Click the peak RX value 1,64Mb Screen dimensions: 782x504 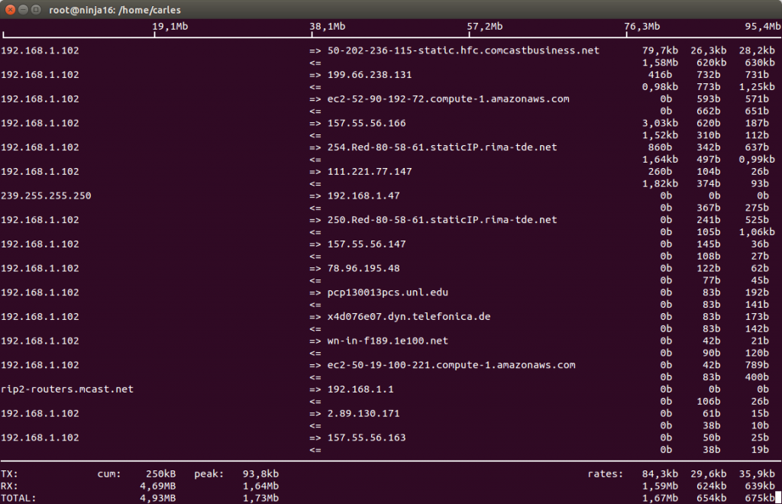[x=260, y=486]
